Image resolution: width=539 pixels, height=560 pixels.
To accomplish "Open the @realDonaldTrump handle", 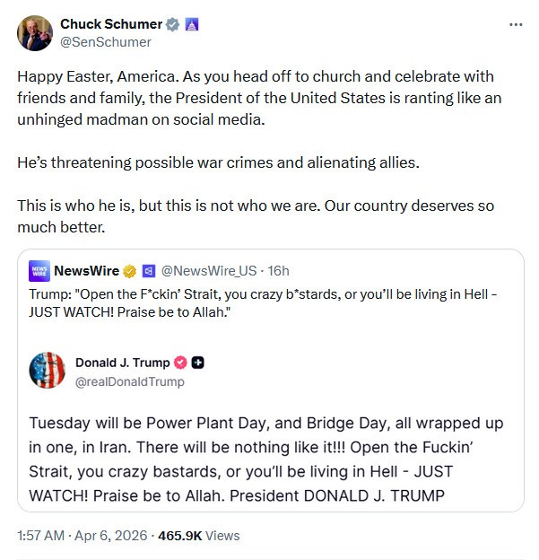I will (x=130, y=381).
